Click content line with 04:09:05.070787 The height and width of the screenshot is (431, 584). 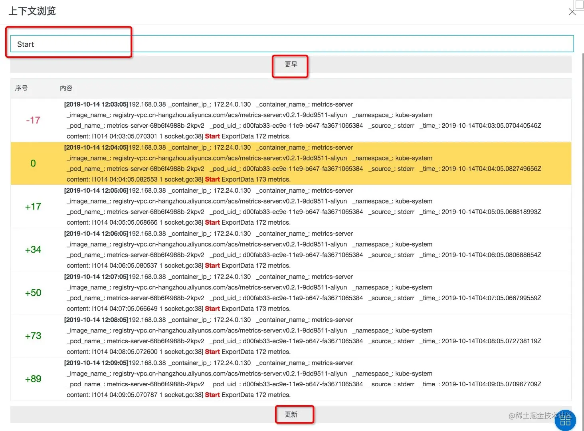tap(178, 395)
